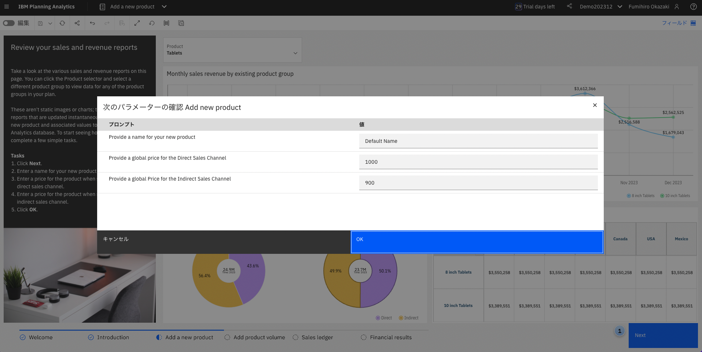The width and height of the screenshot is (702, 352).
Task: Click the 49.9% yellow pie segment
Action: coord(335,271)
